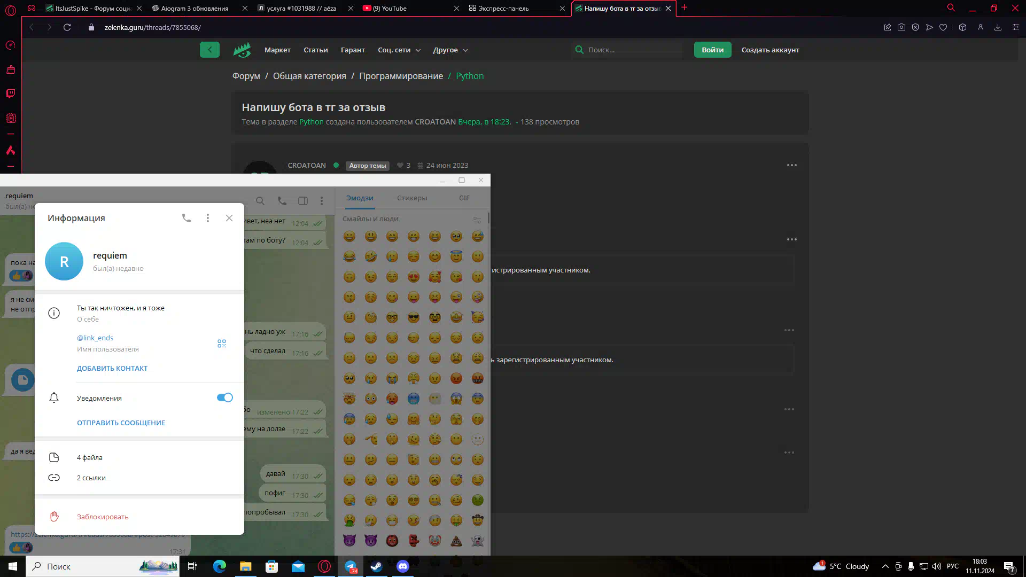1026x577 pixels.
Task: Open Статьи in the forum navbar
Action: click(x=316, y=50)
